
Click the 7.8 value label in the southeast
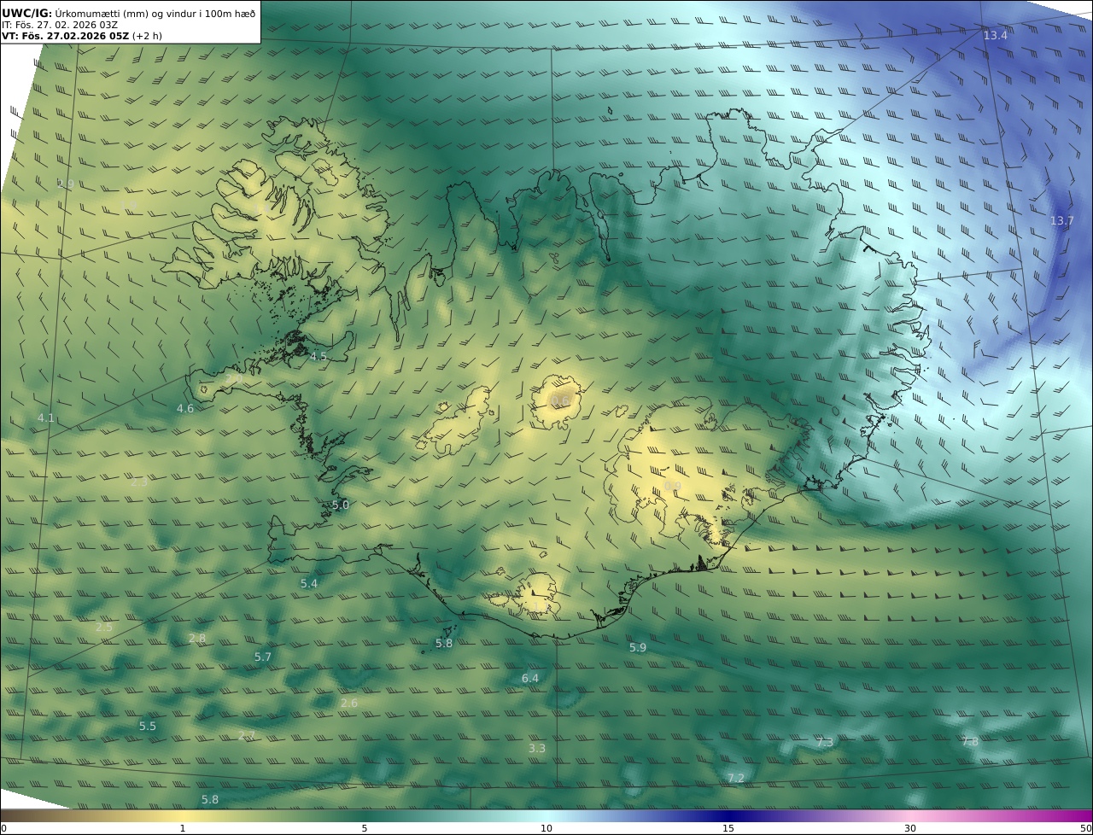pyautogui.click(x=970, y=741)
